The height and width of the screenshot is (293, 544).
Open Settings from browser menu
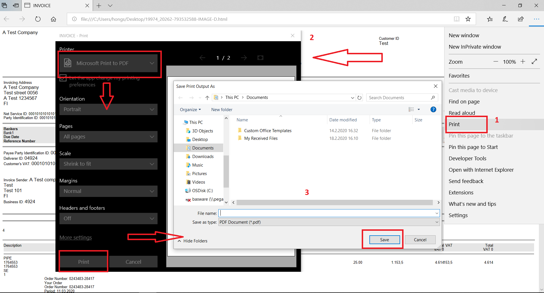pos(458,215)
